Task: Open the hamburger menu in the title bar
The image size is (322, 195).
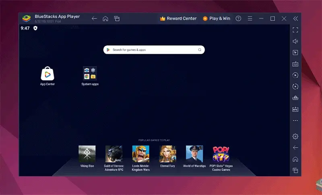Action: (250, 18)
